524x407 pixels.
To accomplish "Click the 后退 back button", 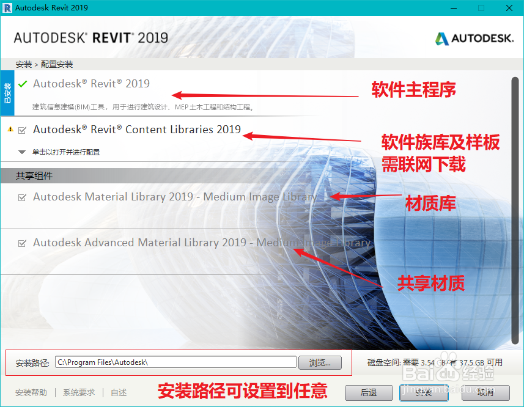I will [x=369, y=393].
